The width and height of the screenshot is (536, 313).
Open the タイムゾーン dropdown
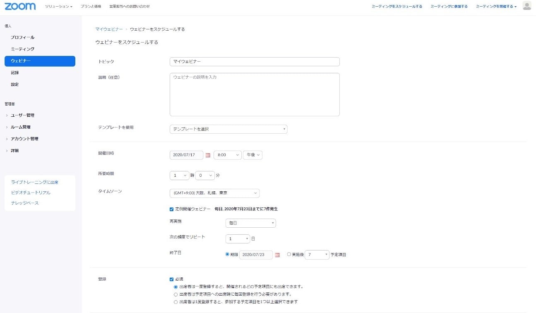click(x=214, y=193)
